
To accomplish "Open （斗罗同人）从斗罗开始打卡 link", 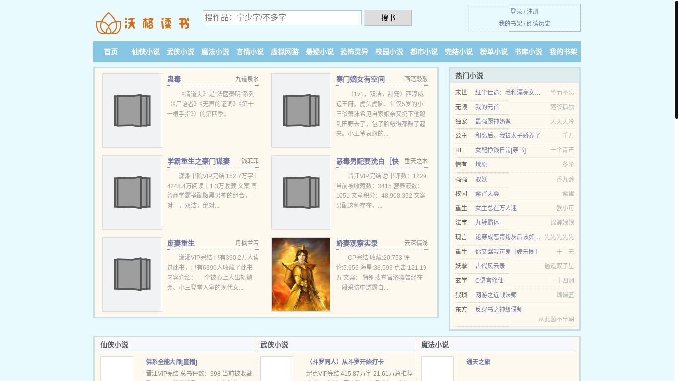I will [x=345, y=362].
